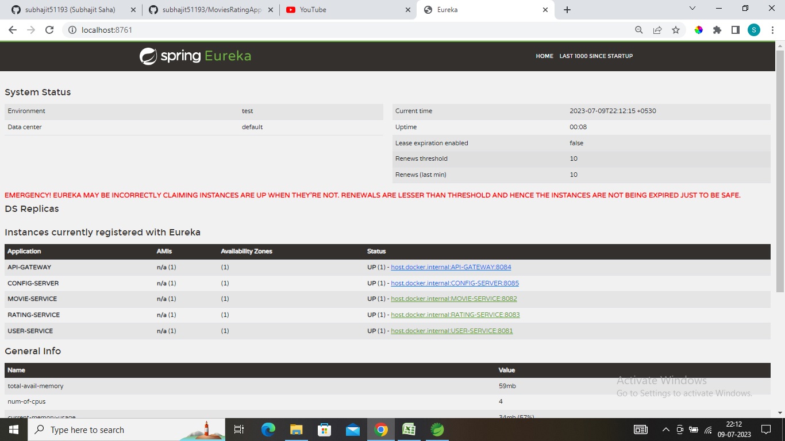Open the RATING-SERVICE:8083 instance link
Viewport: 785px width, 441px height.
point(455,315)
